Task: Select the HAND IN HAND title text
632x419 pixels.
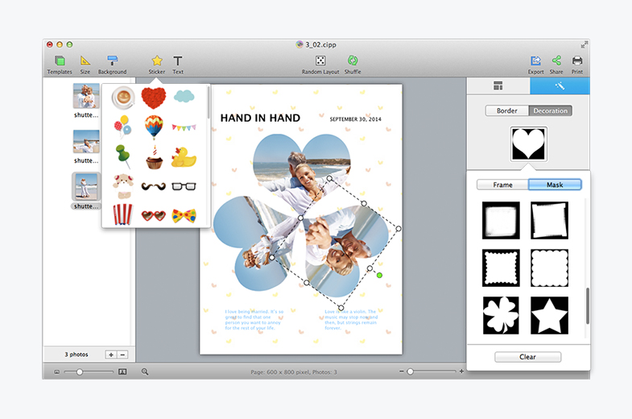Action: tap(260, 118)
